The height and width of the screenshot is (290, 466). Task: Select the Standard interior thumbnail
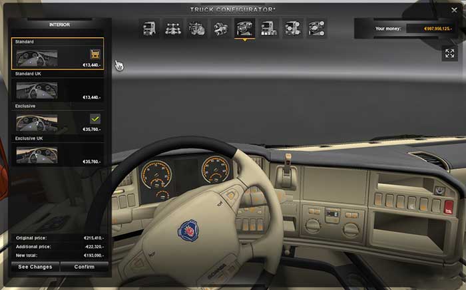[x=37, y=58]
